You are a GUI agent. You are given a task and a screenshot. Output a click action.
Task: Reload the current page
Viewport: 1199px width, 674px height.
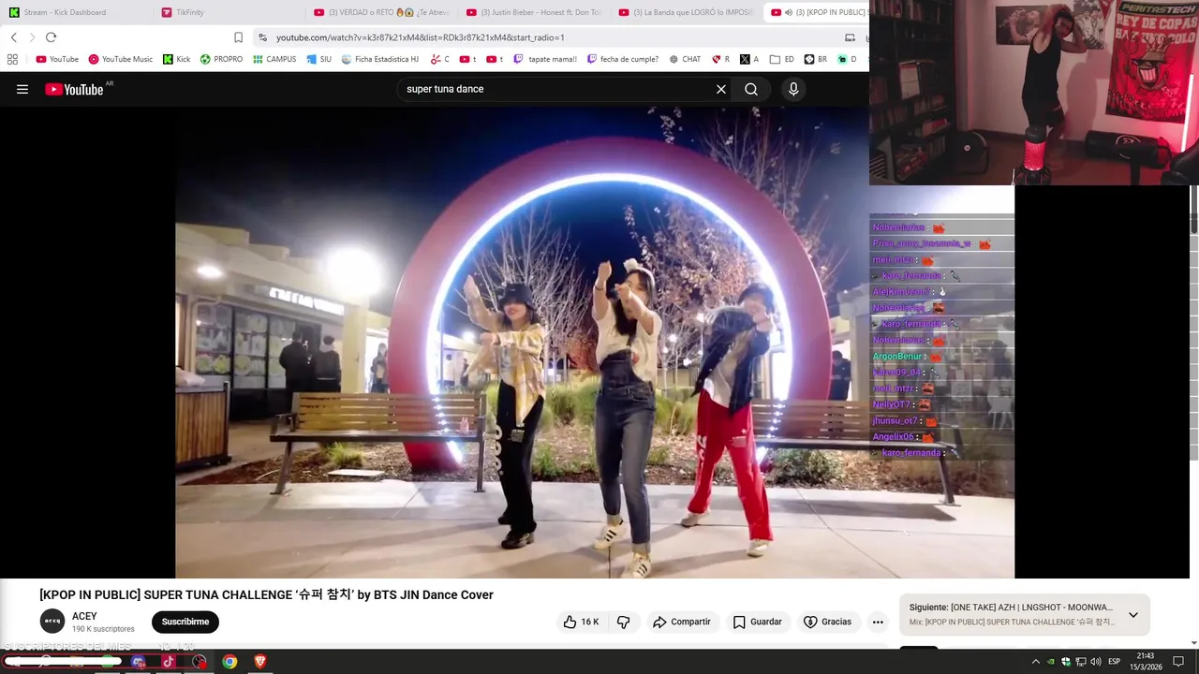pos(51,37)
